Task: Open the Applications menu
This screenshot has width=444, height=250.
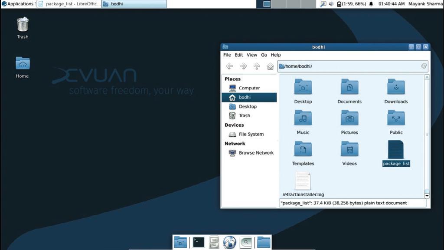Action: pyautogui.click(x=17, y=4)
